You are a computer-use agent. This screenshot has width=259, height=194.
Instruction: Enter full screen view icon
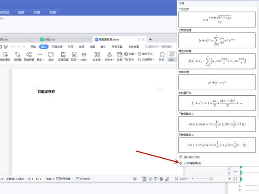[235, 179]
